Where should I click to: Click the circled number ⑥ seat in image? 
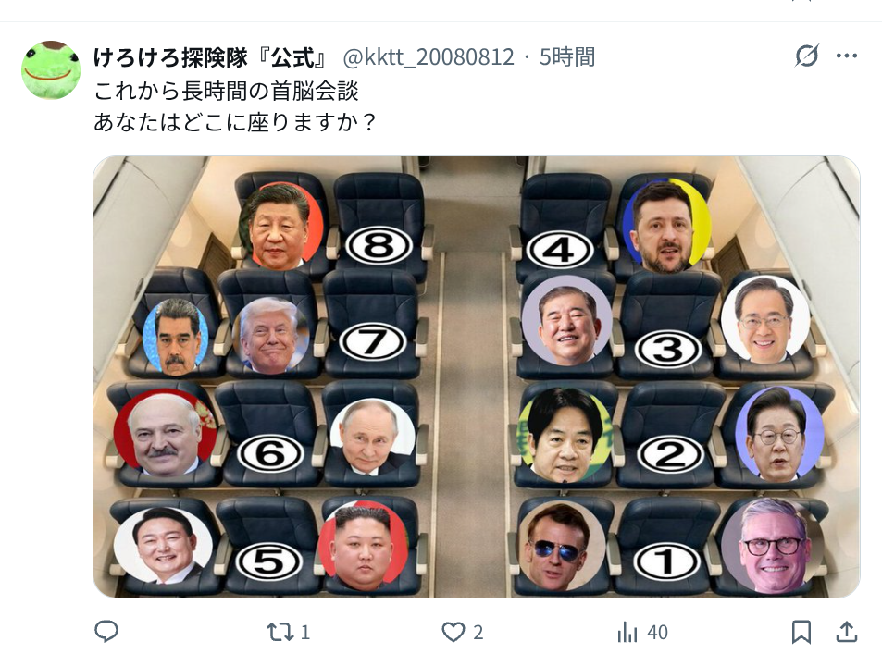[270, 453]
